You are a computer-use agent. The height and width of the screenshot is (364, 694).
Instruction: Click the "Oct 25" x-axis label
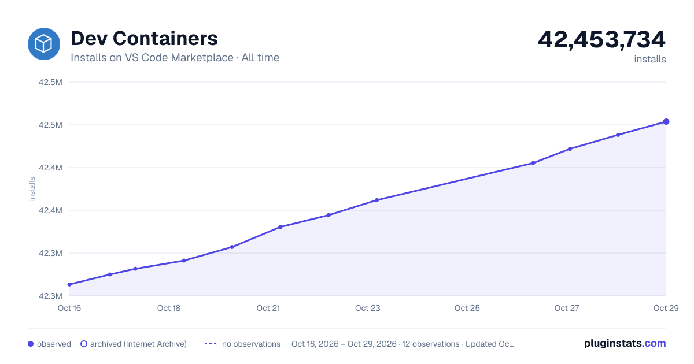tap(467, 308)
